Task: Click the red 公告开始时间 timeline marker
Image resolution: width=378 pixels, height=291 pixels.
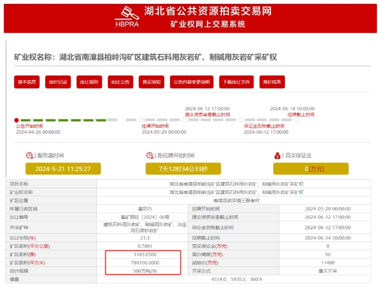Action: [17, 120]
